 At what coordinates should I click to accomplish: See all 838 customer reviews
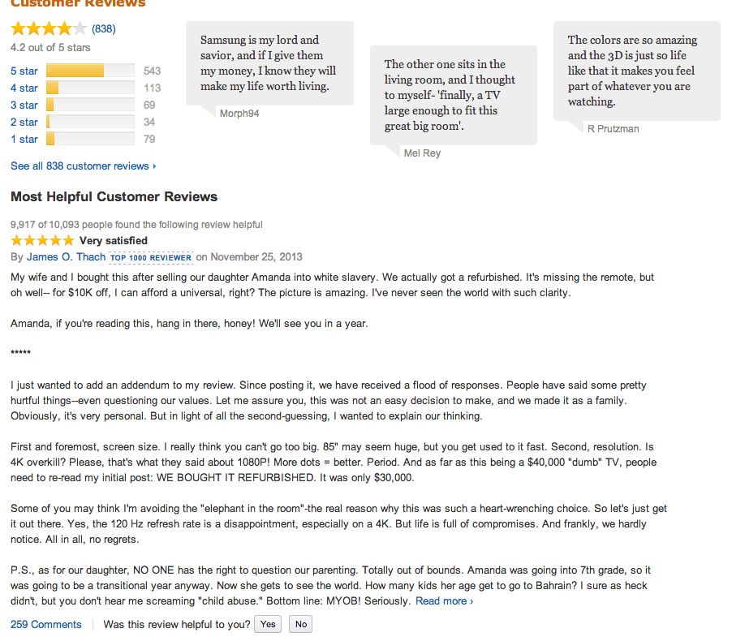coord(83,166)
